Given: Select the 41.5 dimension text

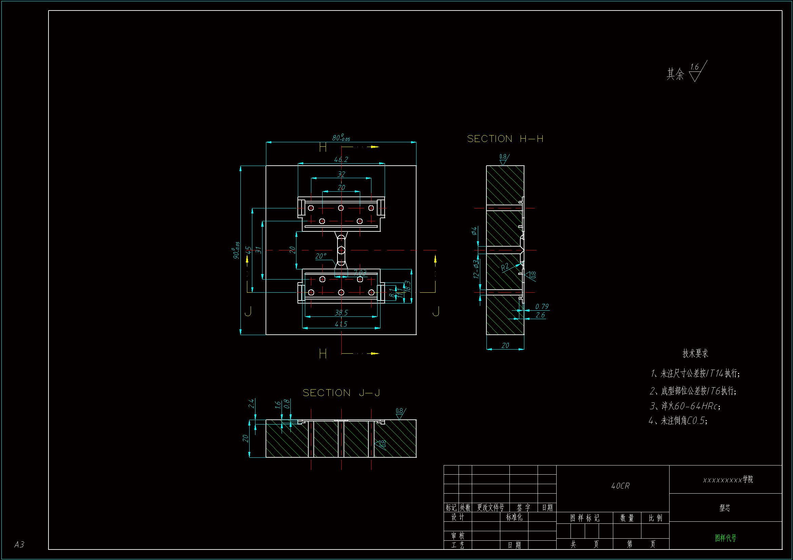Looking at the screenshot, I should point(341,324).
